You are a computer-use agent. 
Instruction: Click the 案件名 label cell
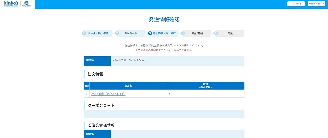pos(97,61)
